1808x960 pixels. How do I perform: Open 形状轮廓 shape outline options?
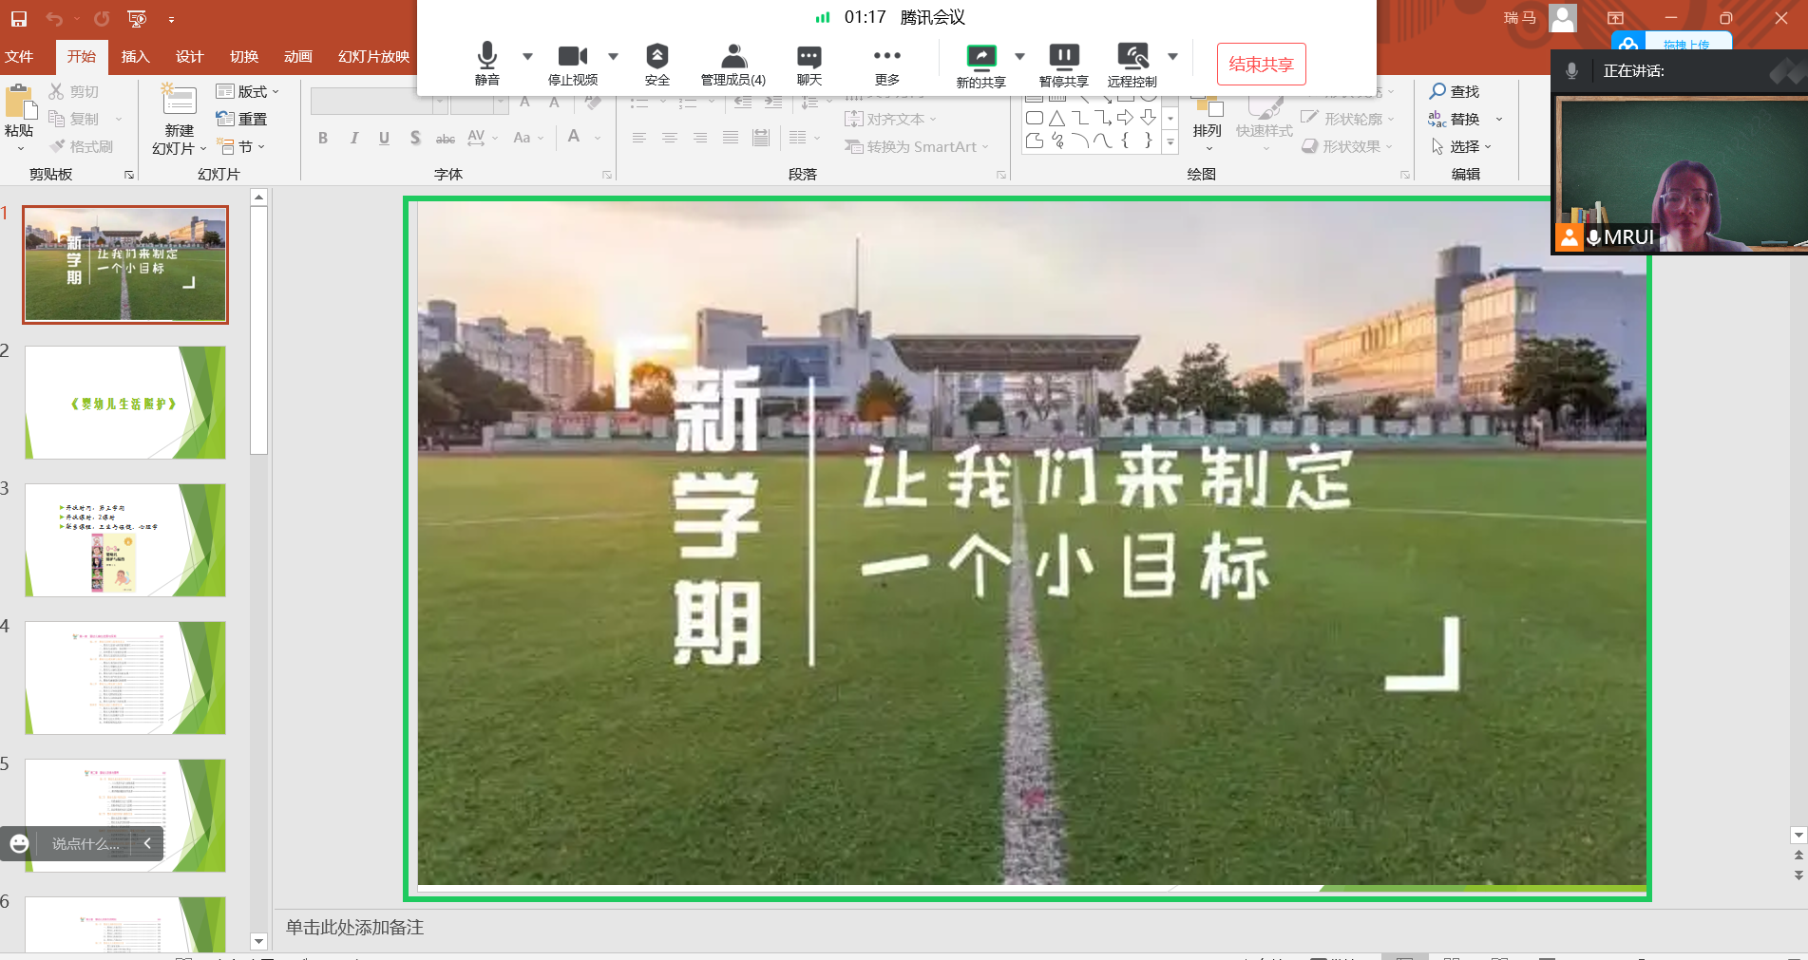pos(1348,119)
